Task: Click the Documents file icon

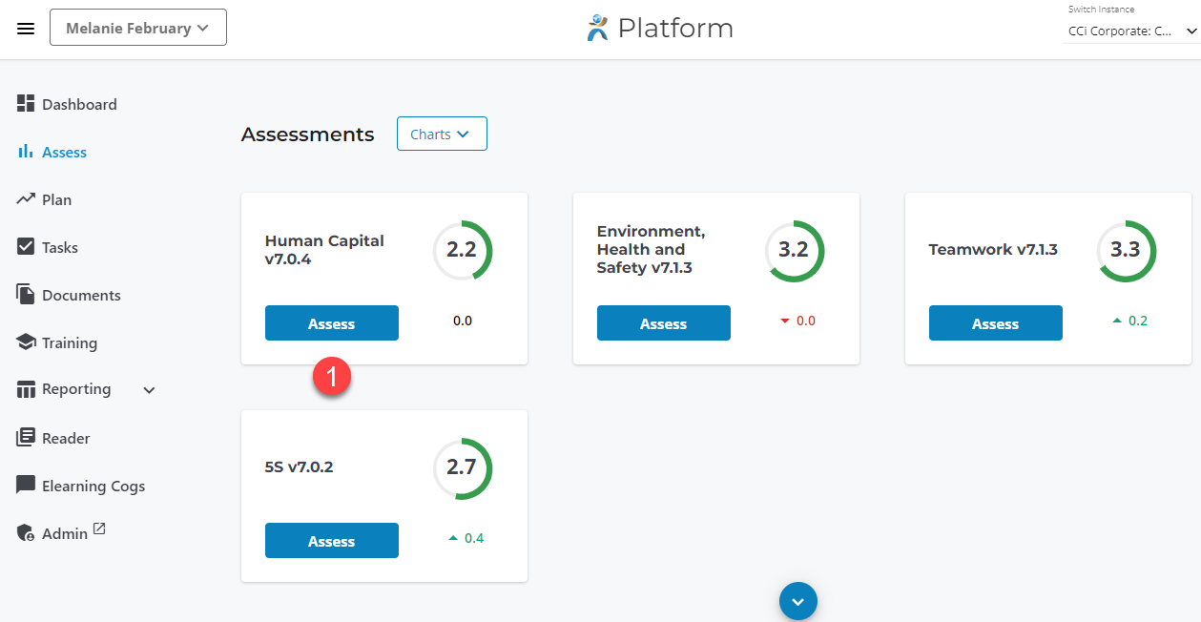Action: [x=26, y=294]
